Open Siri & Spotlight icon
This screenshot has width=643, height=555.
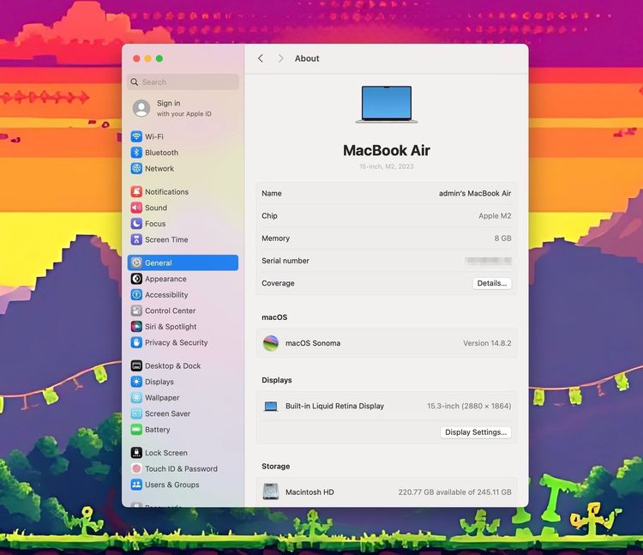click(136, 327)
